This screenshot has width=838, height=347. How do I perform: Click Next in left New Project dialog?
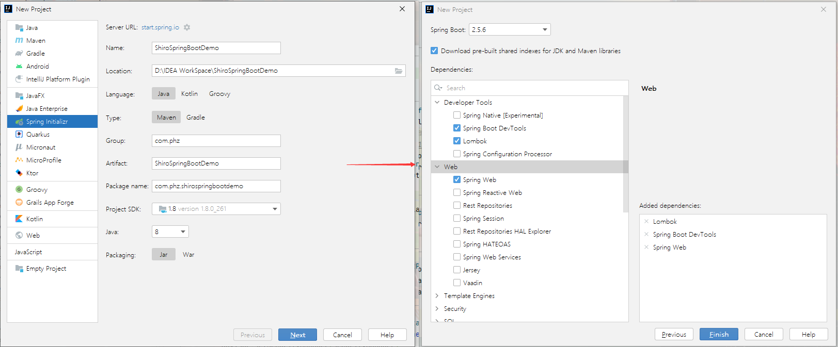point(297,335)
